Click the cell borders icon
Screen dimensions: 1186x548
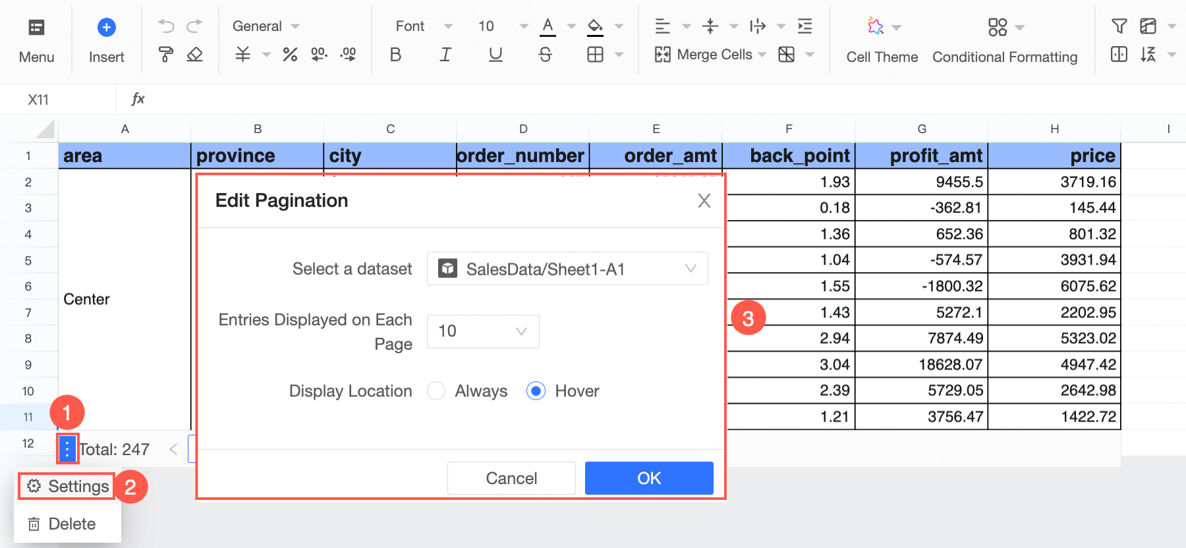[x=595, y=54]
